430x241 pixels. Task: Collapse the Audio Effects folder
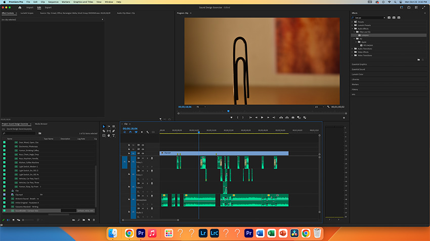[x=353, y=29]
